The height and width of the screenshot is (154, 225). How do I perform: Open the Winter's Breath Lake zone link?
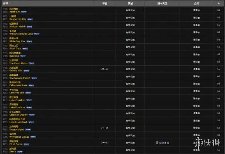point(21,34)
